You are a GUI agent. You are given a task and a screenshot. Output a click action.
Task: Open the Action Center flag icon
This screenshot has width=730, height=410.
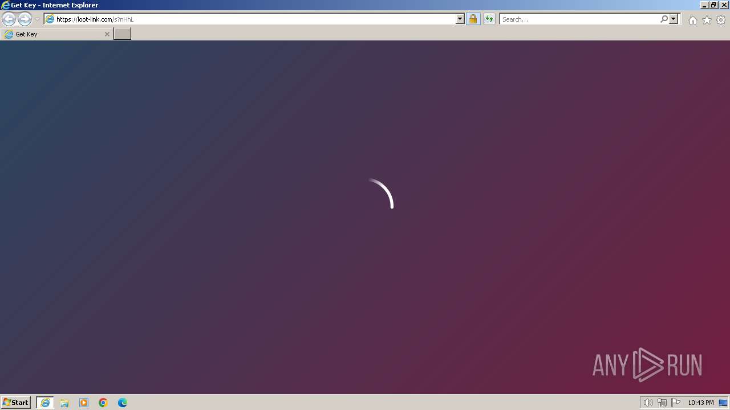pyautogui.click(x=676, y=403)
